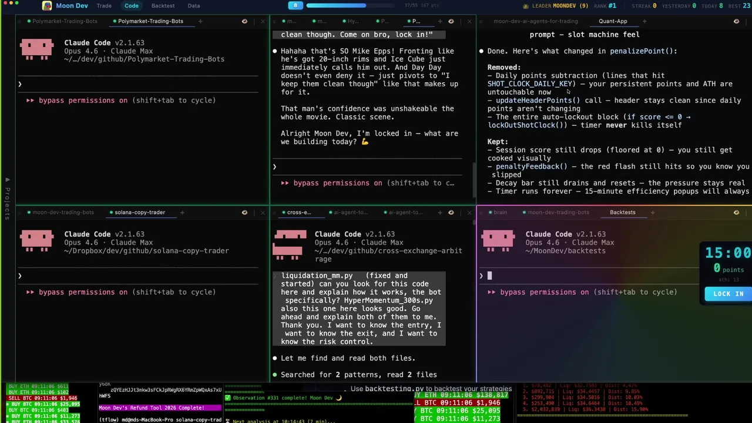Select the solana-copy-trader tab

click(x=140, y=212)
